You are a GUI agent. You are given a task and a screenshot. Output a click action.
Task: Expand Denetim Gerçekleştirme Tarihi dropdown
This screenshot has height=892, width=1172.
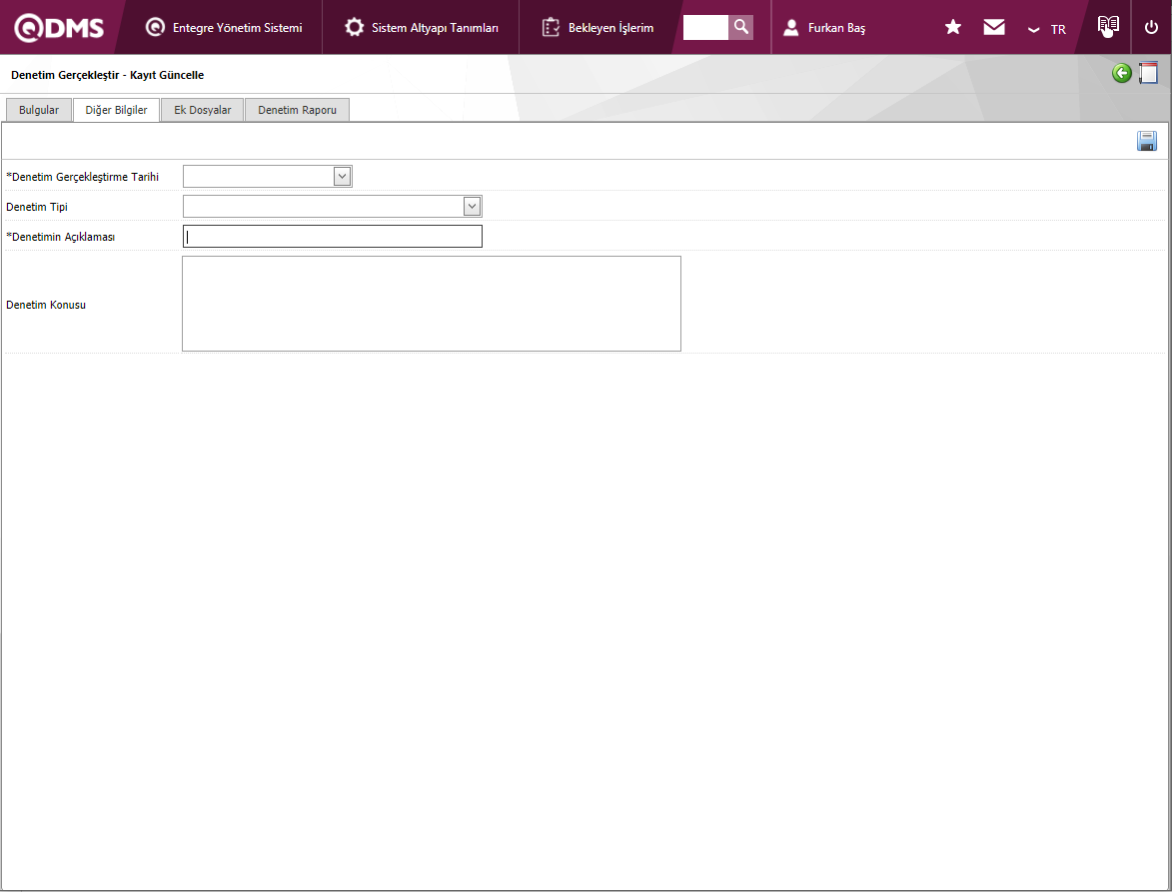tap(342, 177)
